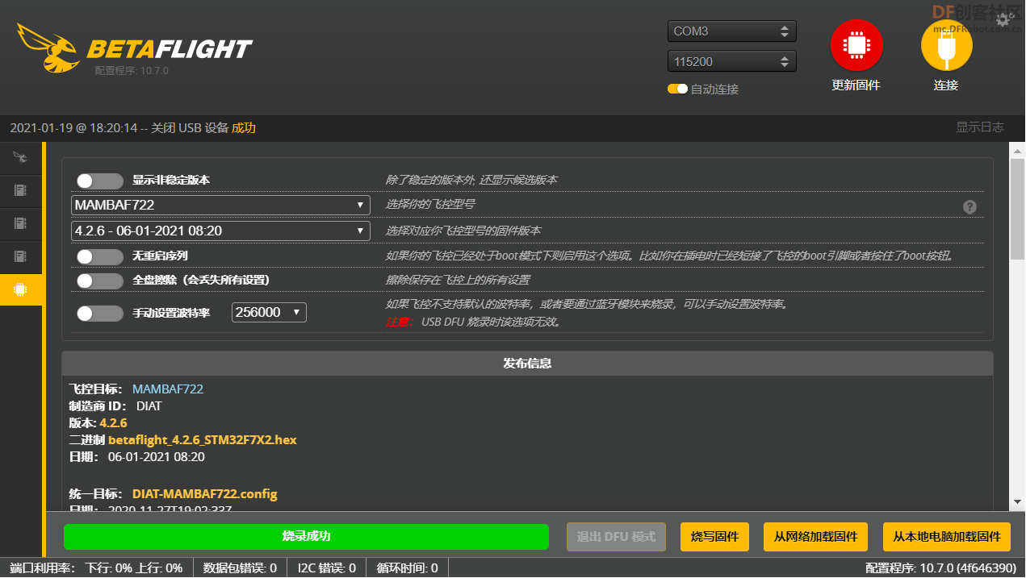Screen dimensions: 1026x578
Task: Click the green 烧录成功 progress bar
Action: (x=306, y=536)
